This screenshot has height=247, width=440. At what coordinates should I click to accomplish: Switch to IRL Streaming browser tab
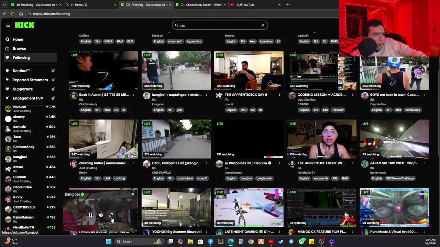coord(36,5)
